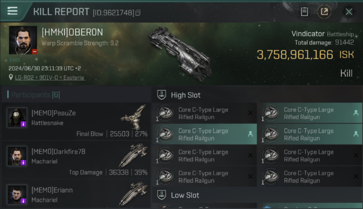Click the clipboard report icon
Screen dimensions: 363x209
tap(304, 12)
